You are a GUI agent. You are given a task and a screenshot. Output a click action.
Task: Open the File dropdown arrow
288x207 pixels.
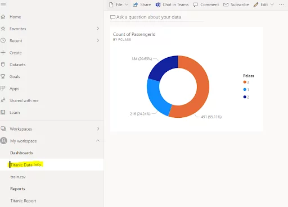click(127, 4)
